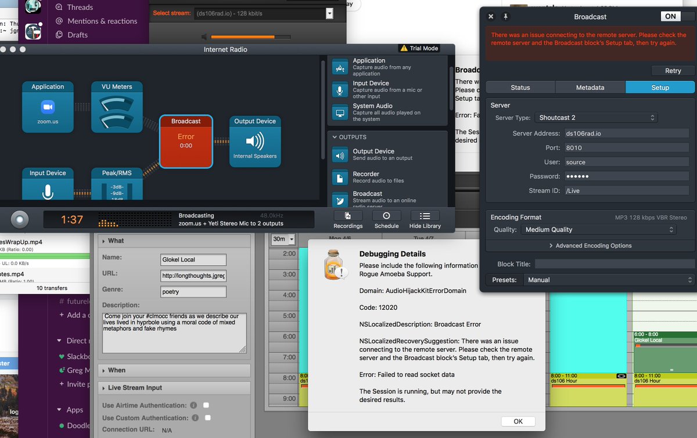This screenshot has width=697, height=438.
Task: Check Use Airtime Authentication box
Action: click(206, 405)
